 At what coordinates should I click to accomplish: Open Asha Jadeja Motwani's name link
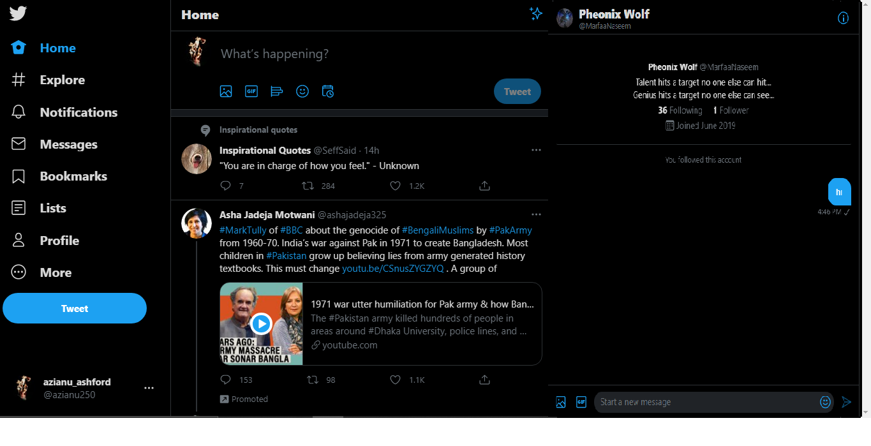[x=267, y=215]
